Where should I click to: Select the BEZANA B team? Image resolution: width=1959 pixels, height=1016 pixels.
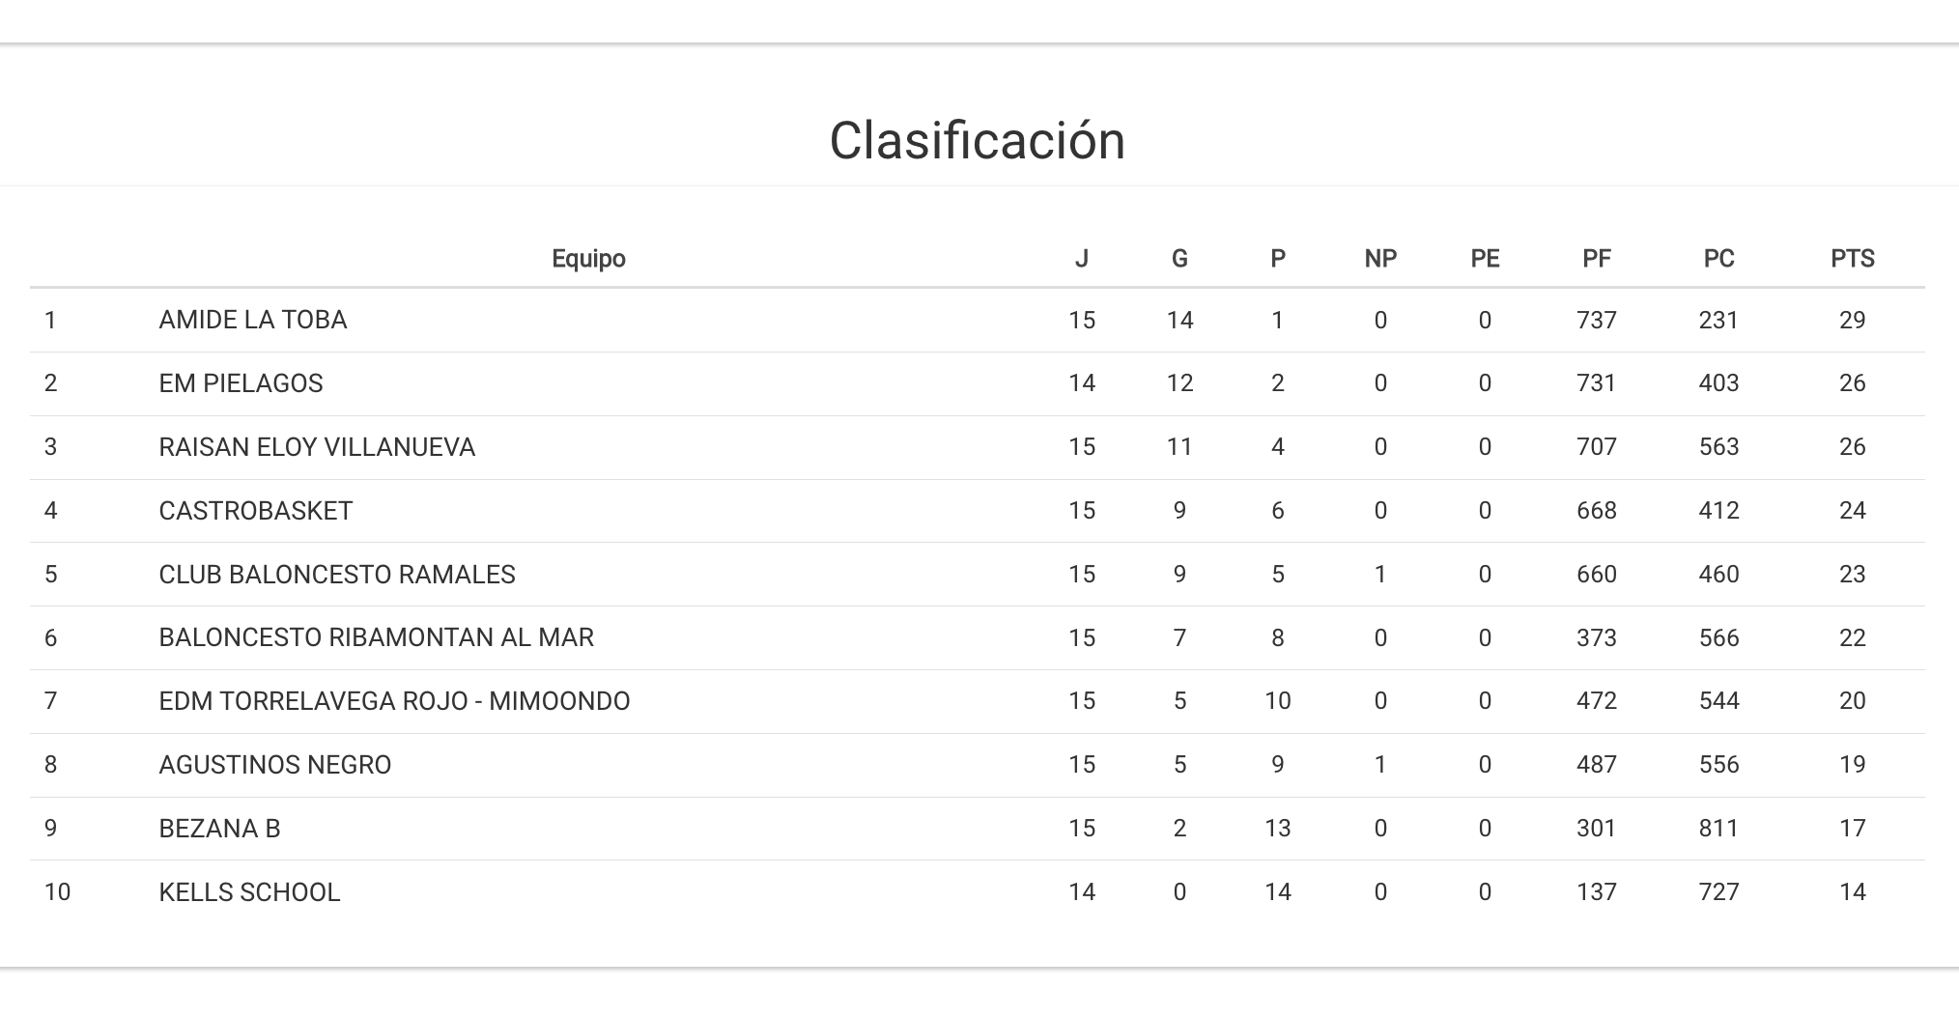(x=219, y=829)
